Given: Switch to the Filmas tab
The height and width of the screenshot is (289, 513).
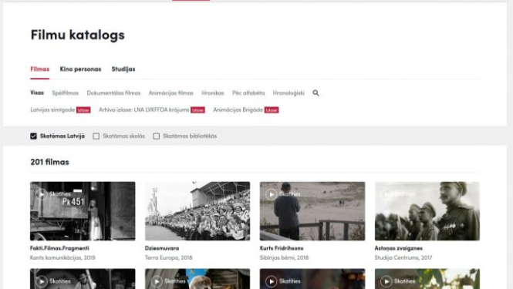Looking at the screenshot, I should pos(40,69).
